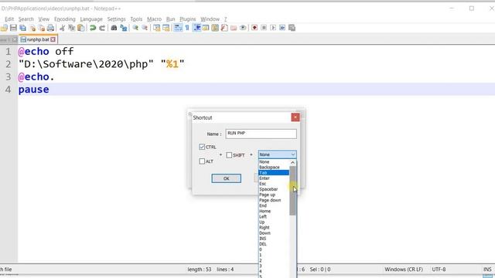Choose highlighted Tab key option

(x=273, y=173)
